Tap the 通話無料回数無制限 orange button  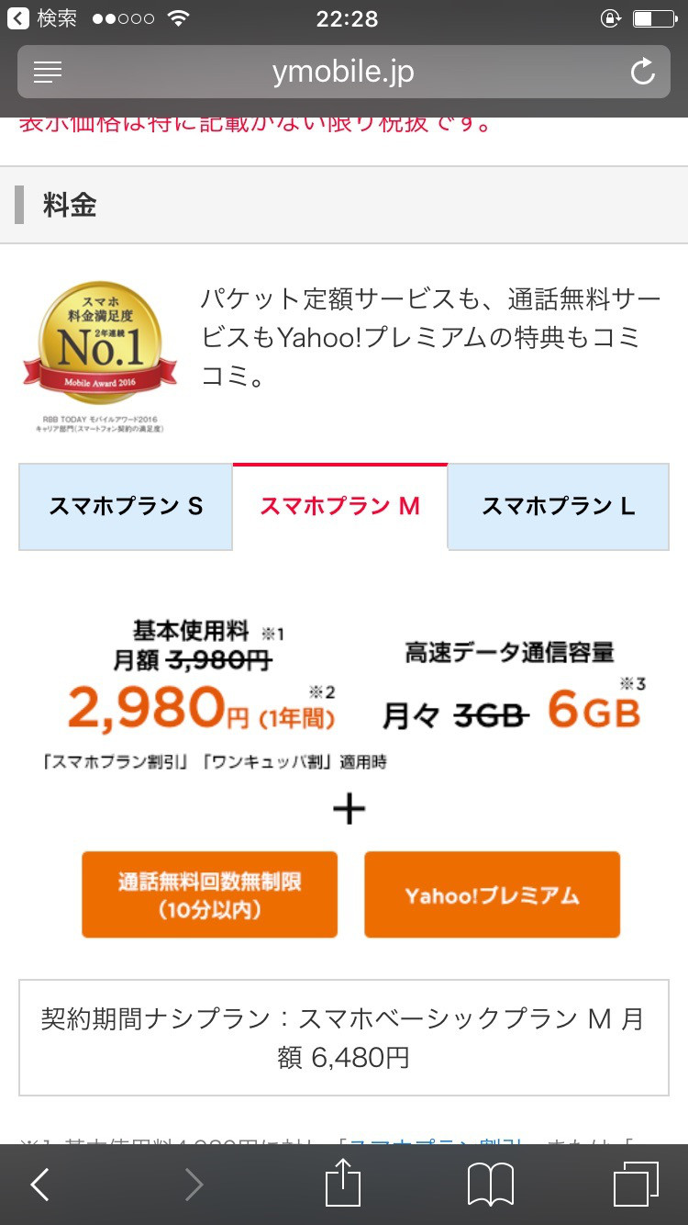[209, 894]
